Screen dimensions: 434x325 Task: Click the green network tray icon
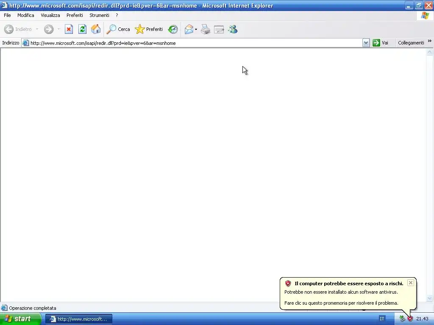(x=402, y=319)
